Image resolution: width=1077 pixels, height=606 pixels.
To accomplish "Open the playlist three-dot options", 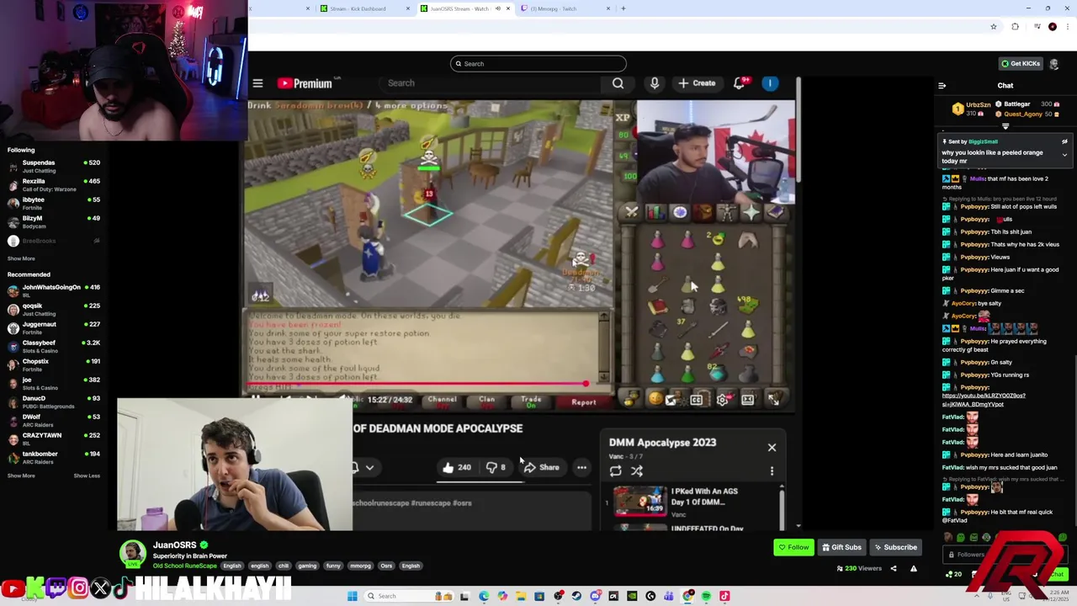I will point(772,471).
